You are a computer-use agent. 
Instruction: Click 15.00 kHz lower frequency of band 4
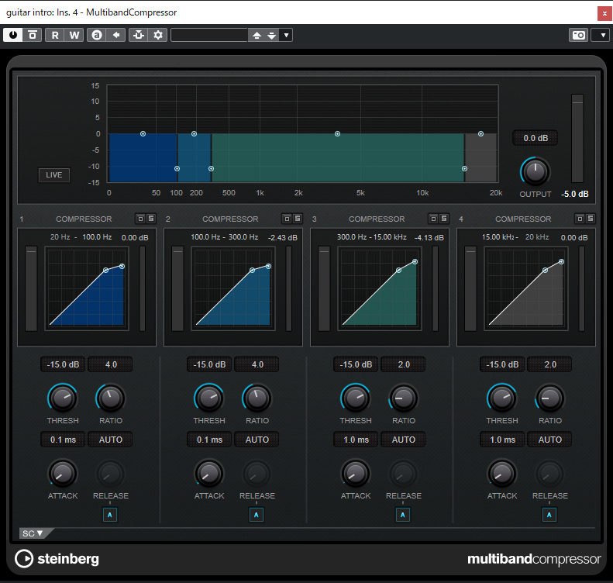coord(498,237)
